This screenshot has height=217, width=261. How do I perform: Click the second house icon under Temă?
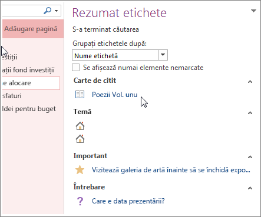point(80,139)
